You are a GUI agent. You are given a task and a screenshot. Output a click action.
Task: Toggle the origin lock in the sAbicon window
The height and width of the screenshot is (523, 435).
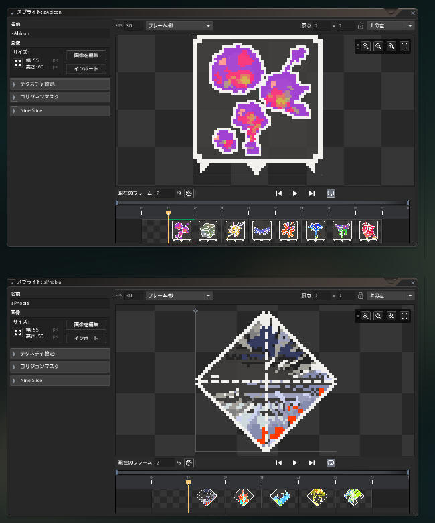click(x=361, y=26)
